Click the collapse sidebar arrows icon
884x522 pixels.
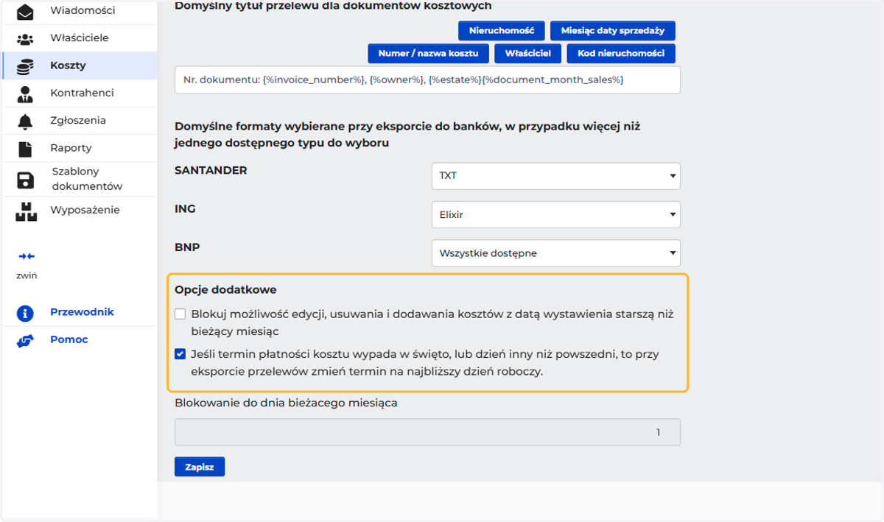tap(27, 256)
